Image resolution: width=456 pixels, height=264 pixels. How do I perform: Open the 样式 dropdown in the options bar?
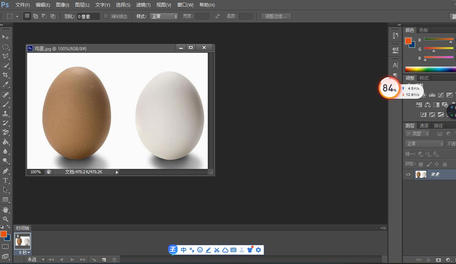(164, 16)
